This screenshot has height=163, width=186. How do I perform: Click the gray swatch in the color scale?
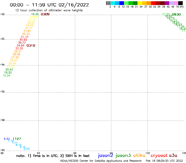click(x=108, y=3)
